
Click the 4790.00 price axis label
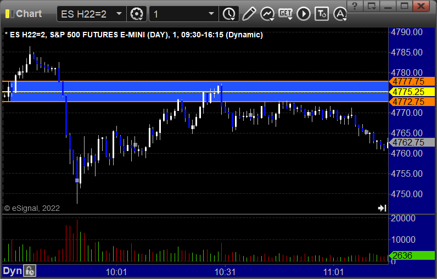(x=407, y=32)
